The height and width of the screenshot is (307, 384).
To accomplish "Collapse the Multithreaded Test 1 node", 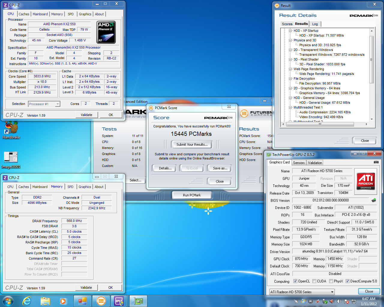I will click(290, 107).
